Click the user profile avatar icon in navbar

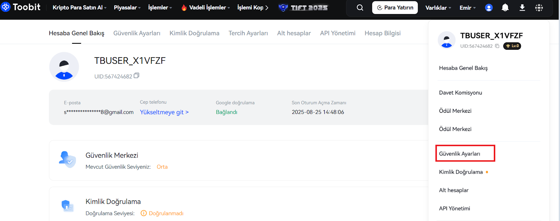click(489, 7)
